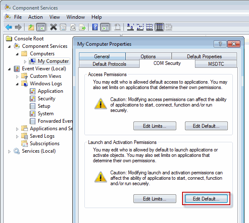Screen dimensions: 249x223
Task: Expand the Custom Views node
Action: pyautogui.click(x=17, y=77)
